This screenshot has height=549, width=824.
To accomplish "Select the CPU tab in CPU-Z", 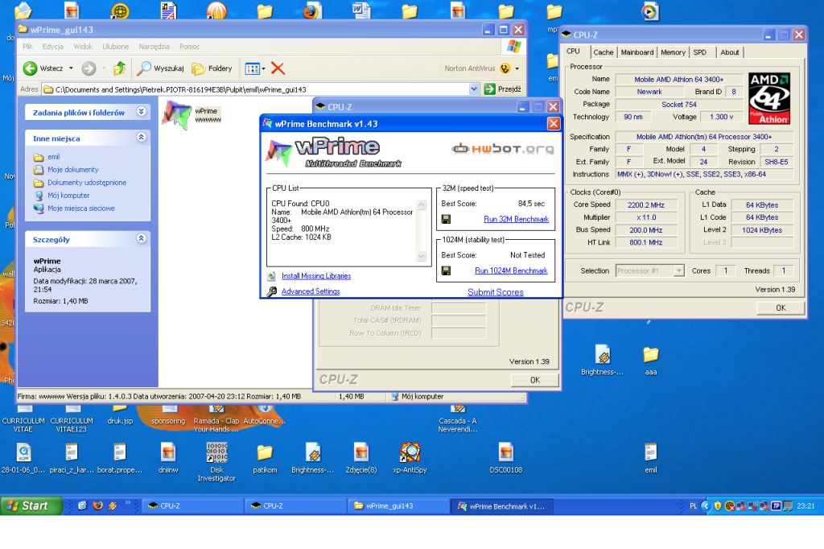I will point(573,52).
